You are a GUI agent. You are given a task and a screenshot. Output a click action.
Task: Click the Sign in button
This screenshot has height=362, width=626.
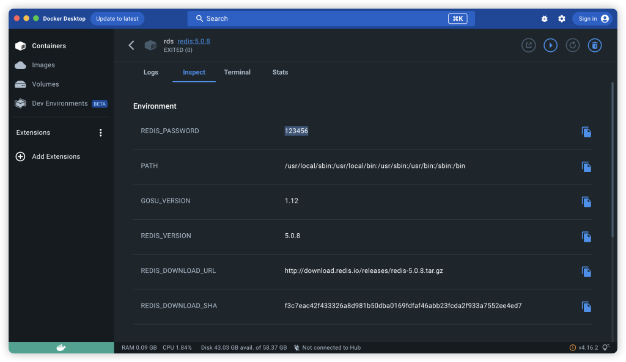(x=592, y=18)
